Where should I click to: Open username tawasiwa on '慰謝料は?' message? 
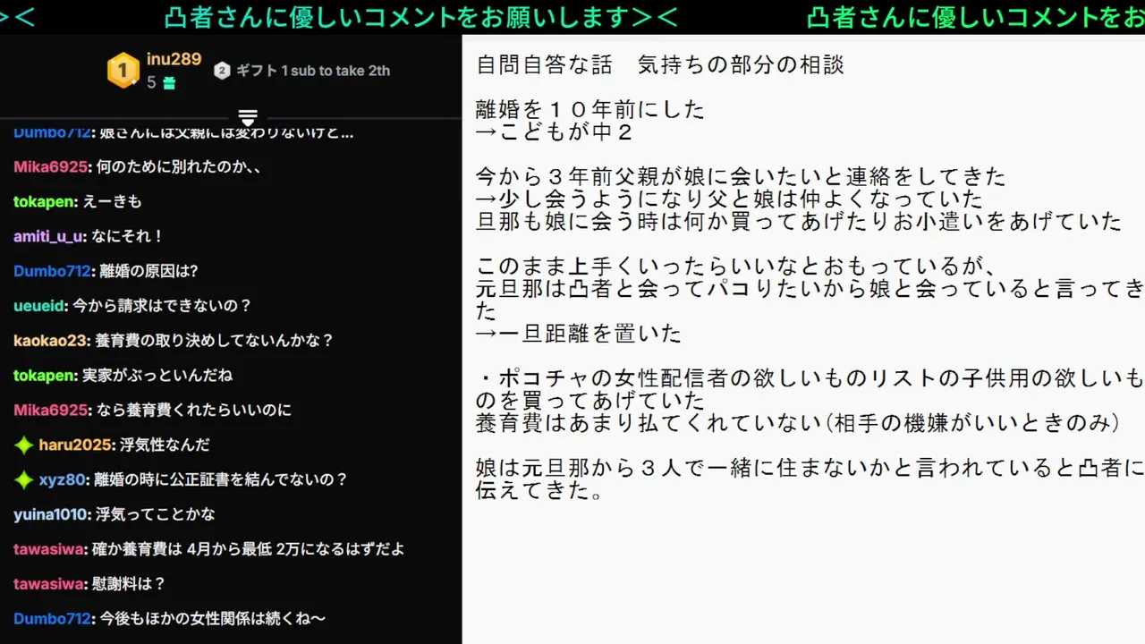pos(50,584)
